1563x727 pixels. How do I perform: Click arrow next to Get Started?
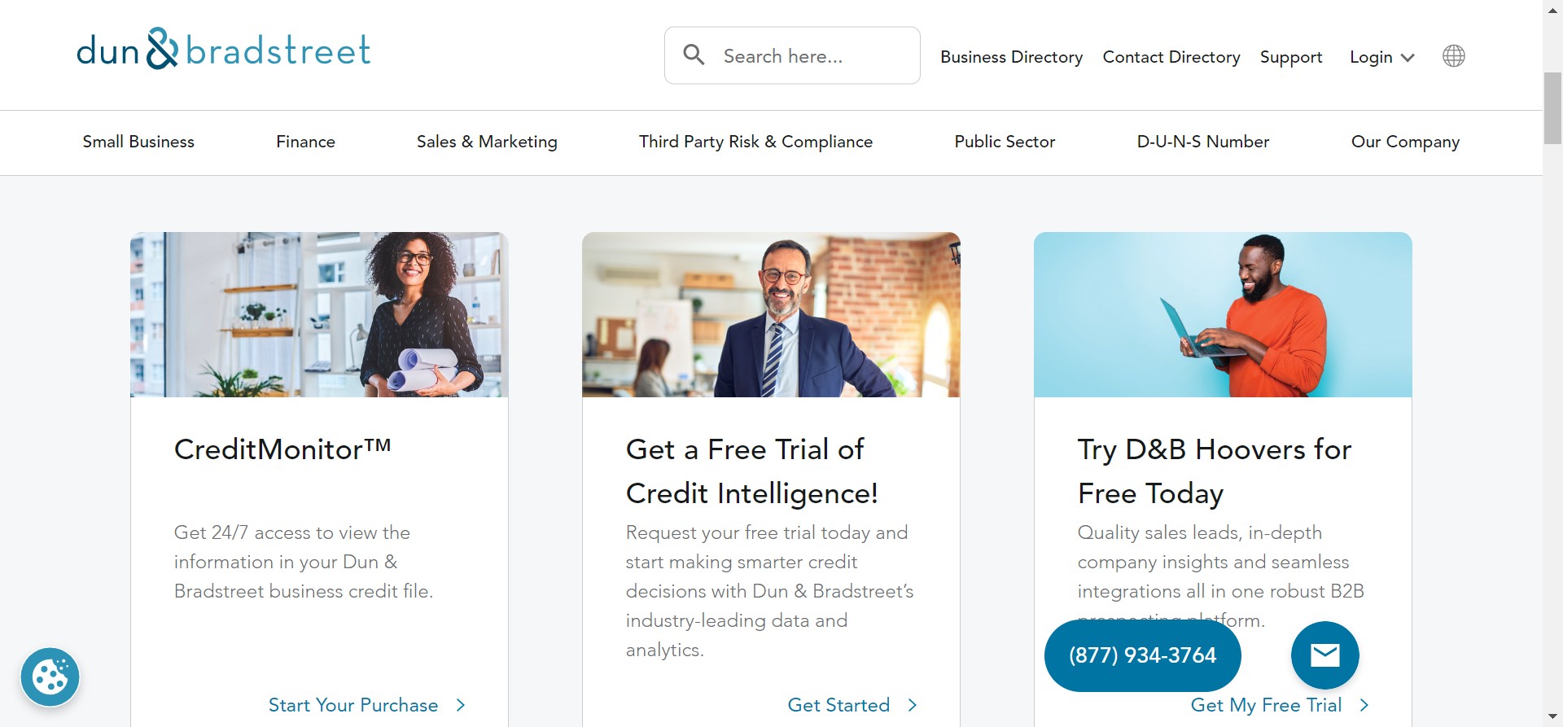tap(913, 705)
